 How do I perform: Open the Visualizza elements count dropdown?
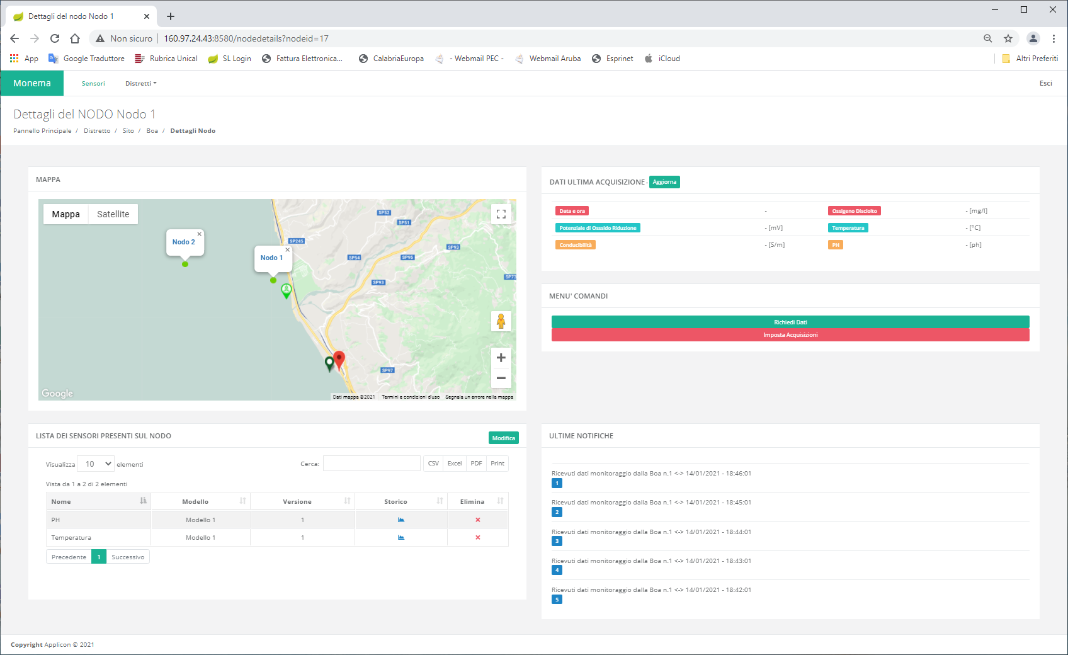[x=96, y=464]
